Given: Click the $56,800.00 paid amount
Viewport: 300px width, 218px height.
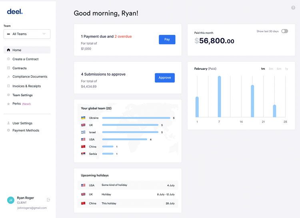Looking at the screenshot, I should pyautogui.click(x=214, y=40).
